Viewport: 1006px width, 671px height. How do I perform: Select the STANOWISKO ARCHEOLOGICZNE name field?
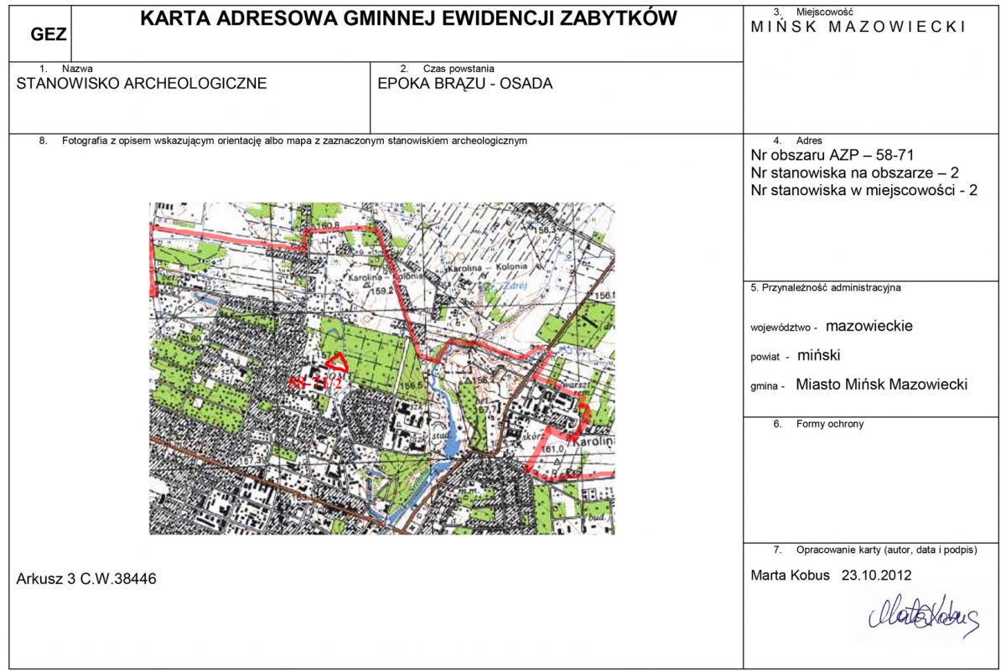142,84
